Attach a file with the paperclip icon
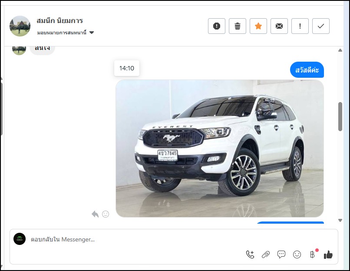 tap(266, 254)
